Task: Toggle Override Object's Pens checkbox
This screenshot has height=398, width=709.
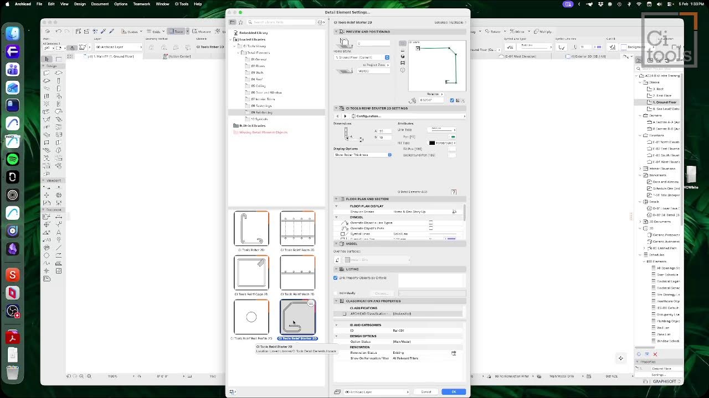Action: pos(431,228)
